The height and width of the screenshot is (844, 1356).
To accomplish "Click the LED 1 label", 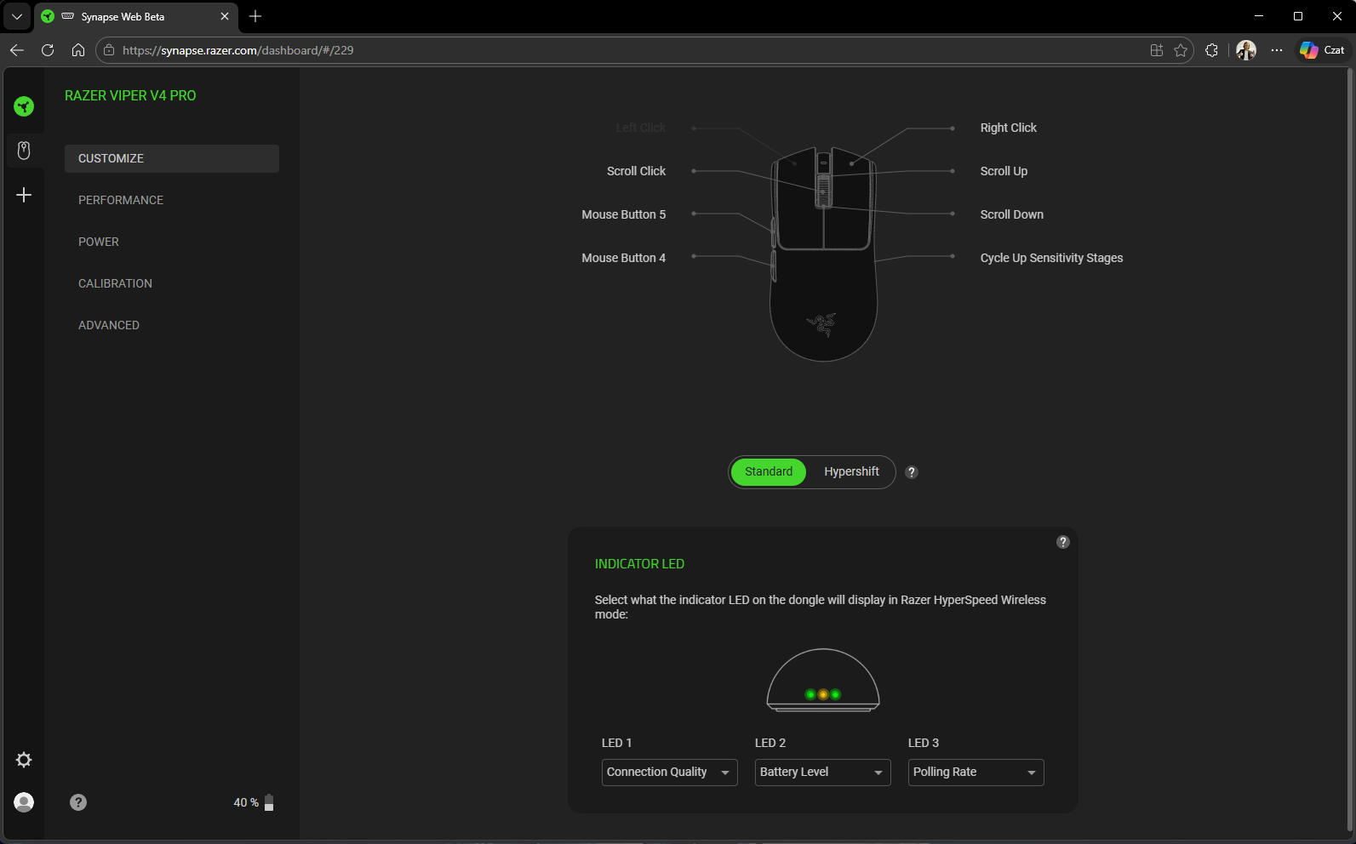I will coord(616,743).
